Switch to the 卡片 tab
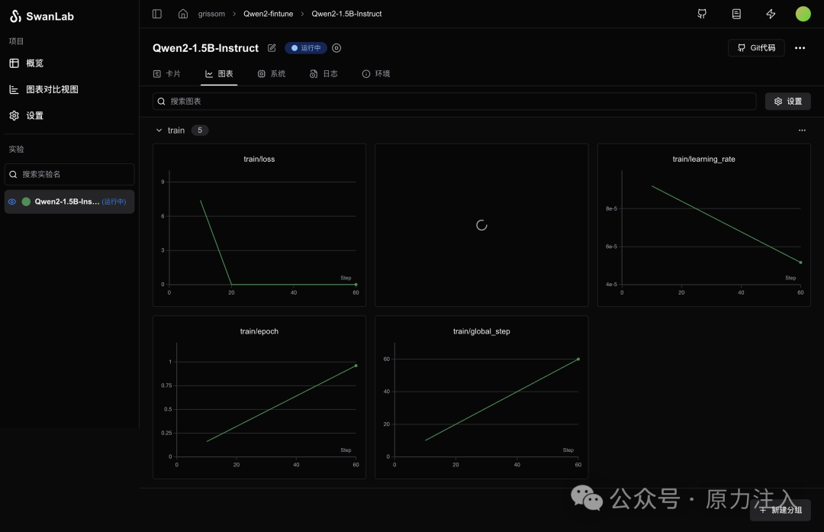Screen dimensions: 824x532 (x=166, y=73)
